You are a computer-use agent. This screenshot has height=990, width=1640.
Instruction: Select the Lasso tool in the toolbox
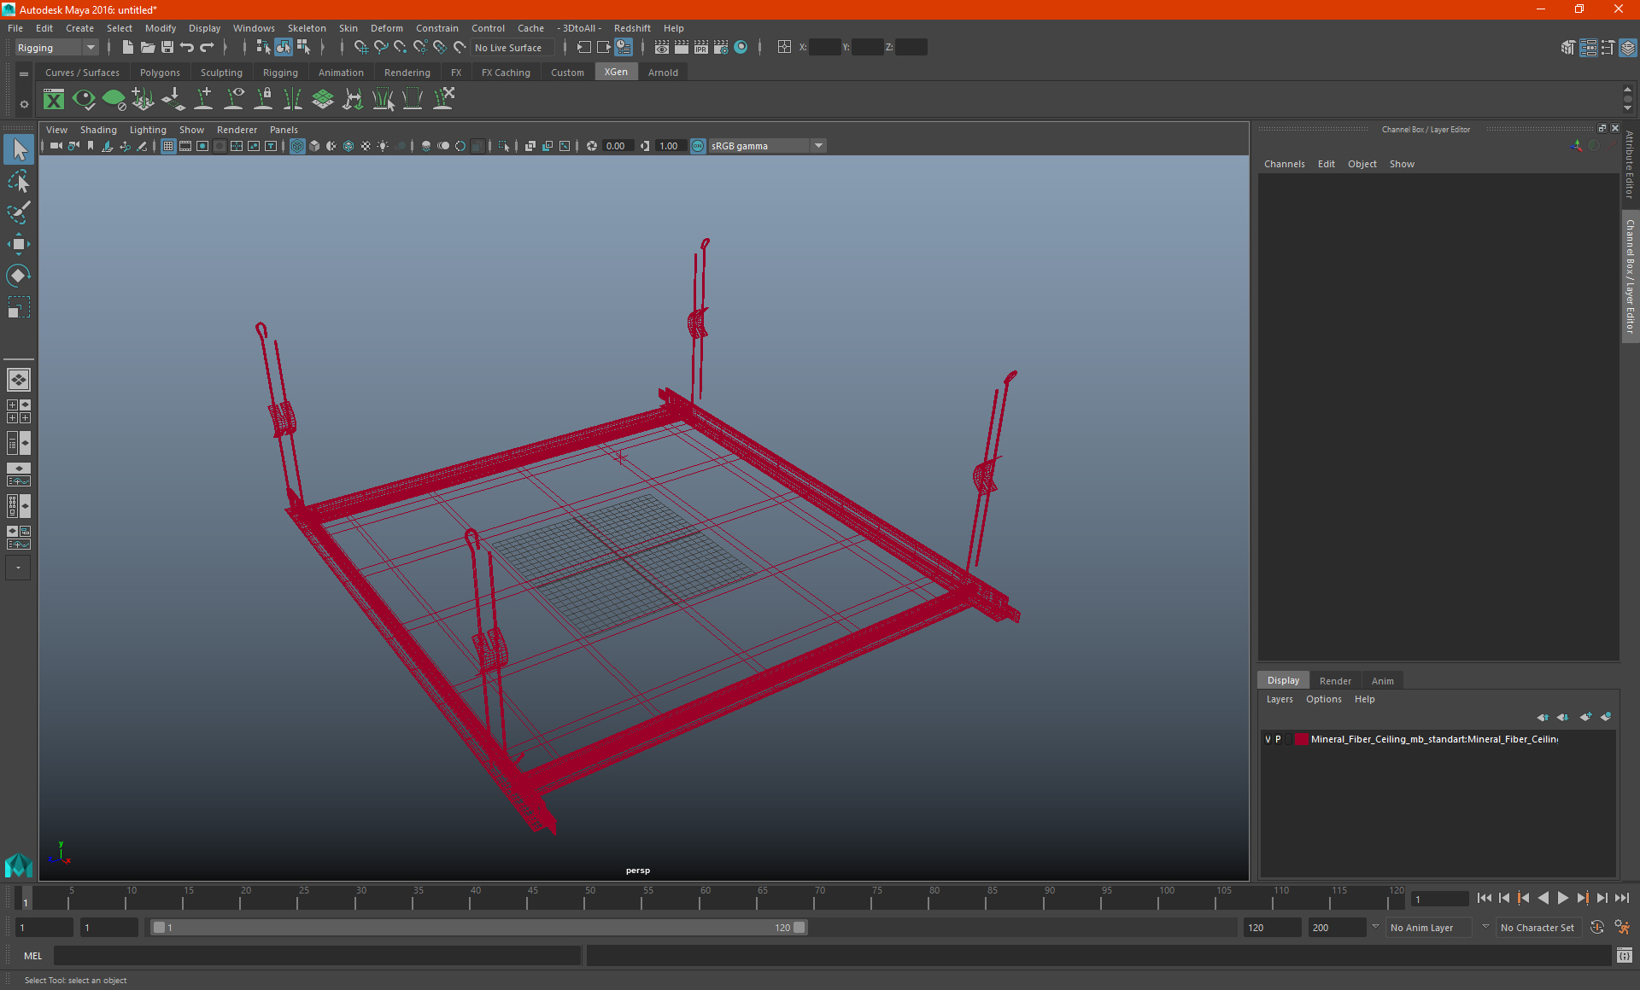18,182
